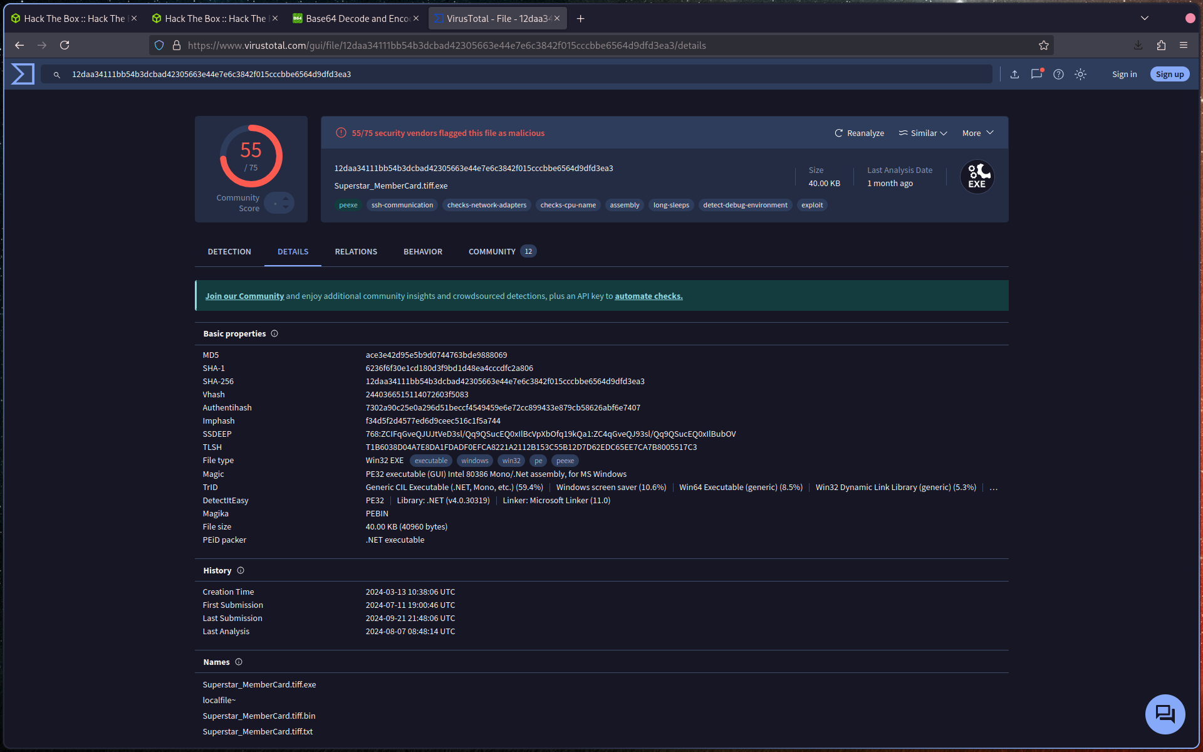Follow the automate checks link

[x=648, y=296]
